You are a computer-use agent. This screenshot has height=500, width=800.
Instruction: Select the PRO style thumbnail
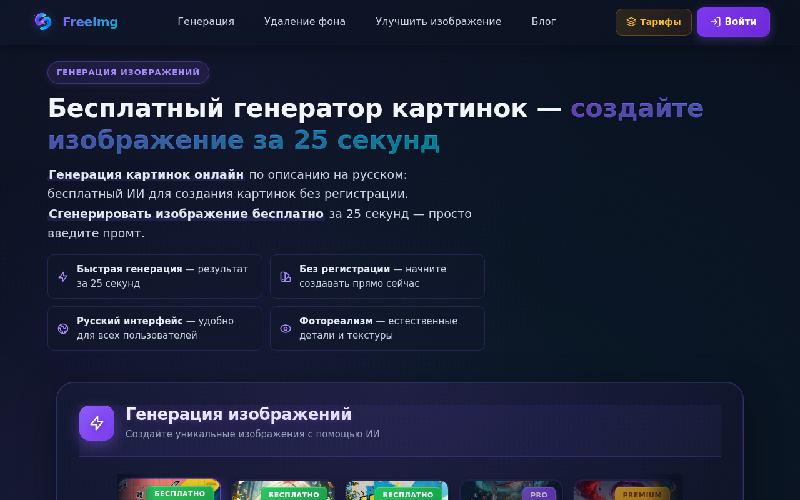(x=511, y=490)
